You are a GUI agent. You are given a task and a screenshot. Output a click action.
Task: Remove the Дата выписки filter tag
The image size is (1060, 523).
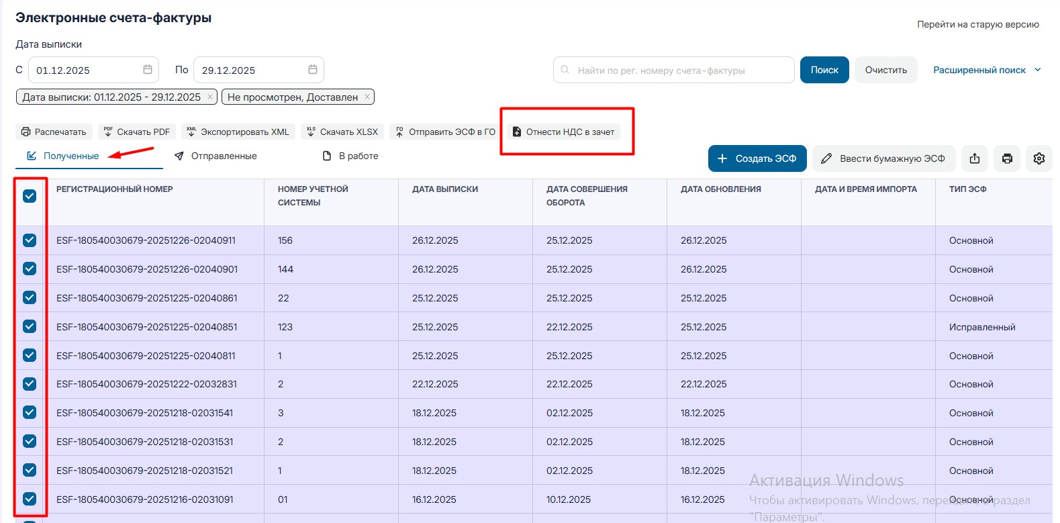click(210, 97)
